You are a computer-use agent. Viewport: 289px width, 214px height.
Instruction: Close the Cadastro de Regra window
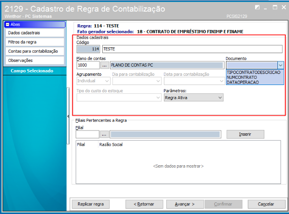pos(284,7)
